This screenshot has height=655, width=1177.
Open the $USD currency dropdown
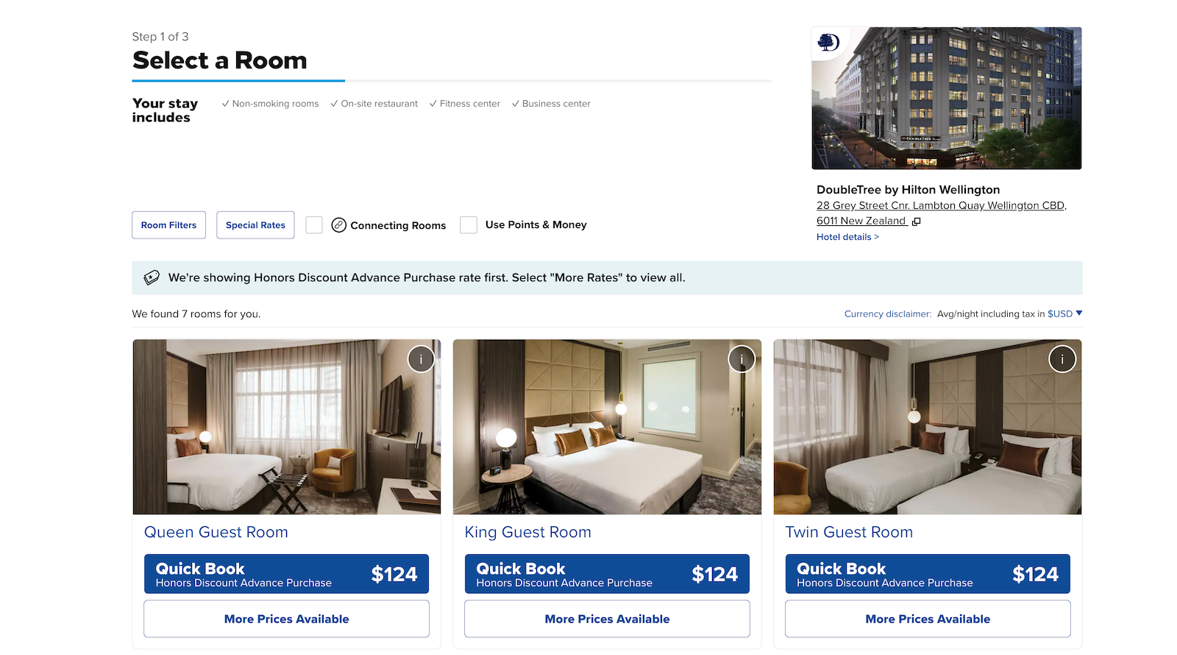(x=1064, y=314)
